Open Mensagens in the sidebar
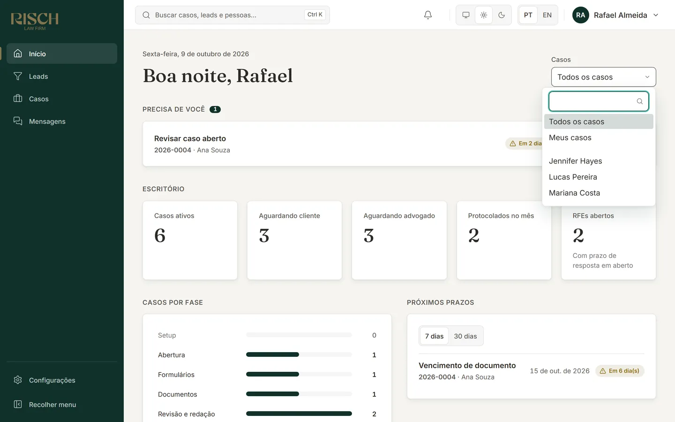 [x=62, y=121]
